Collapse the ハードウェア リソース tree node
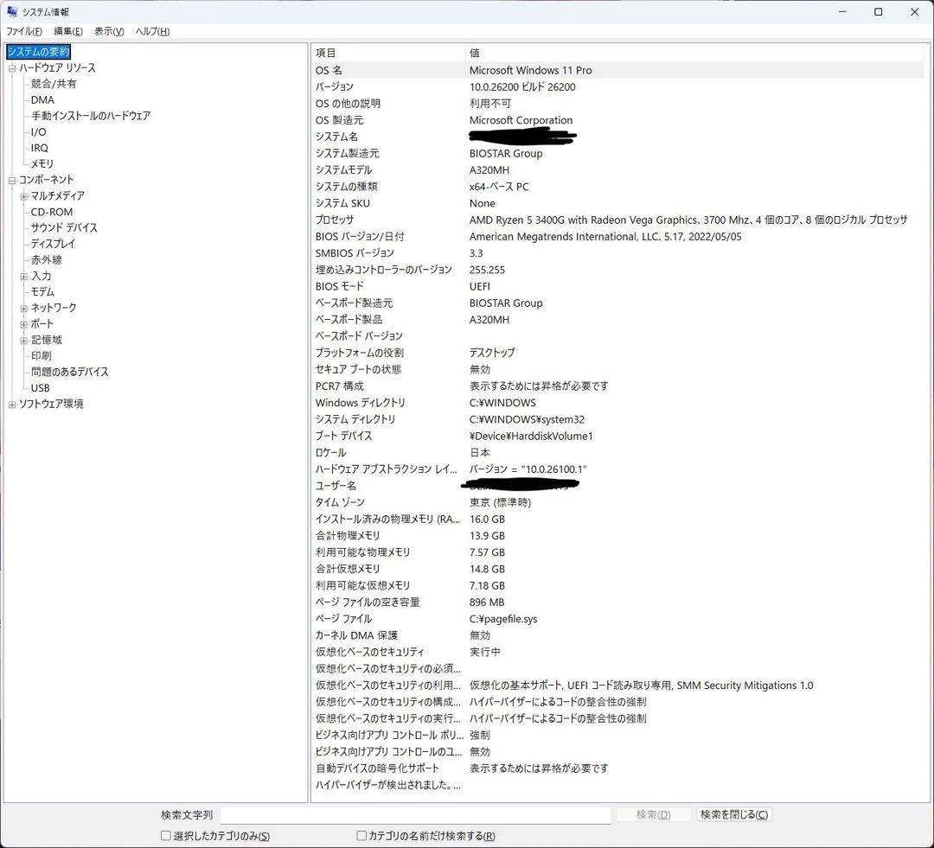The height and width of the screenshot is (848, 934). point(11,67)
